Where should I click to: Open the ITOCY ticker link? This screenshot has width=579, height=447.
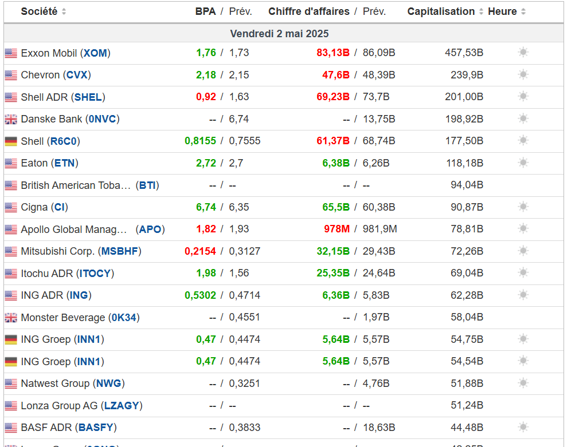[x=95, y=274]
